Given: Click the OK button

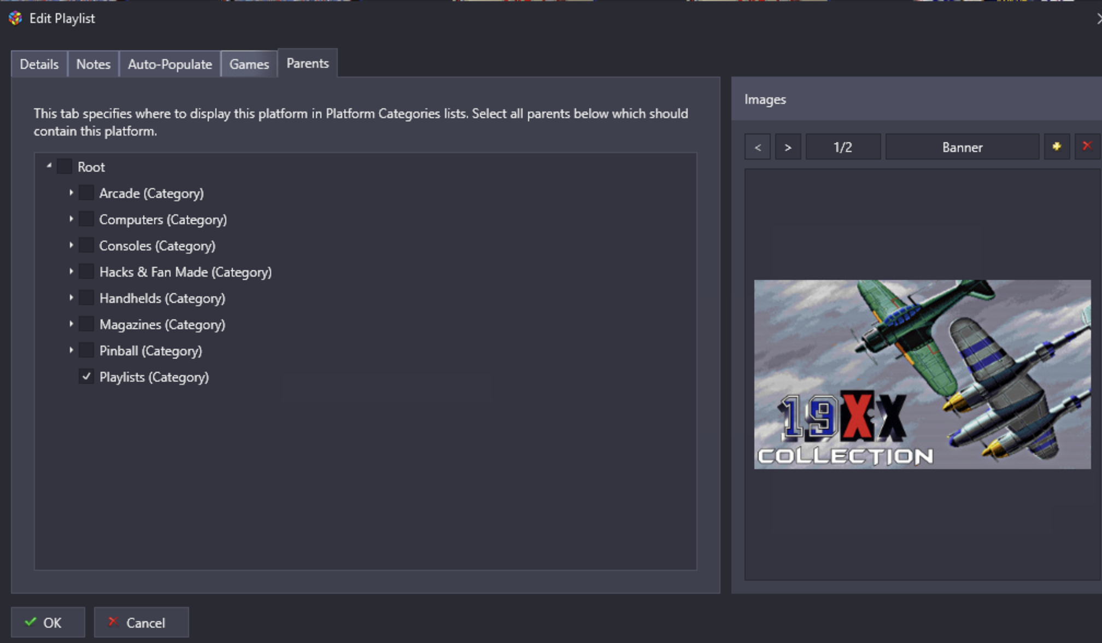Looking at the screenshot, I should point(48,622).
